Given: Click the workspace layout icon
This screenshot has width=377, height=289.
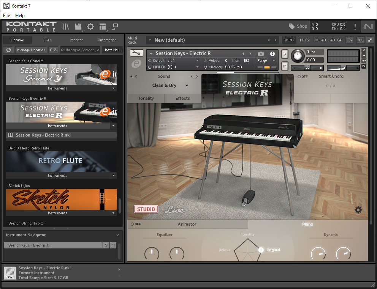Looking at the screenshot, I should point(103,27).
